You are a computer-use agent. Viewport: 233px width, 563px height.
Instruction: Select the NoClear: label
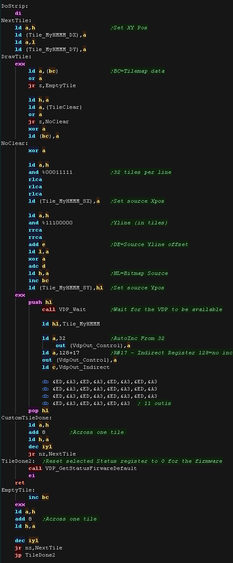click(15, 143)
